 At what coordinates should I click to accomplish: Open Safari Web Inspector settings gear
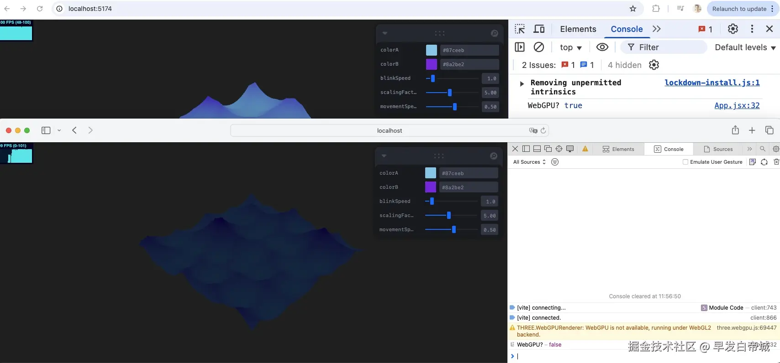point(776,149)
